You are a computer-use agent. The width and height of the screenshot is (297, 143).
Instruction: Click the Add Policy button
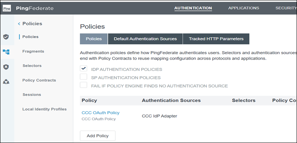click(98, 136)
